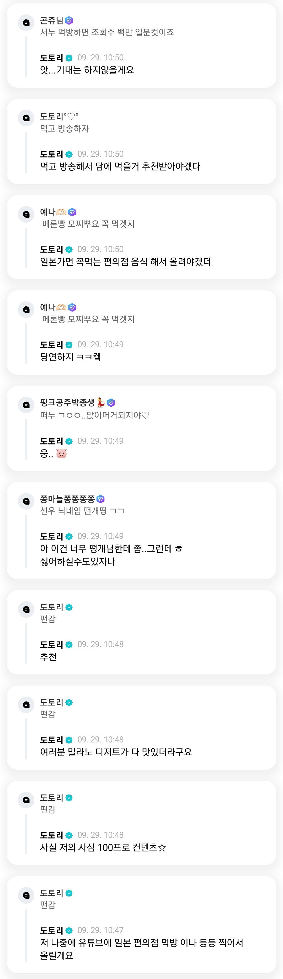283x979 pixels.
Task: Click the purple badge beside 곤쥬님
Action: (x=69, y=20)
